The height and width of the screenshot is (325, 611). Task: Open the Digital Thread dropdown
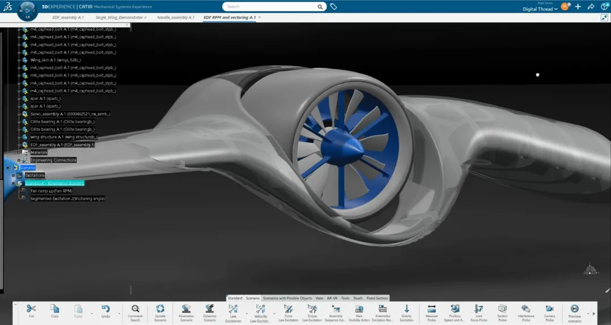click(540, 9)
